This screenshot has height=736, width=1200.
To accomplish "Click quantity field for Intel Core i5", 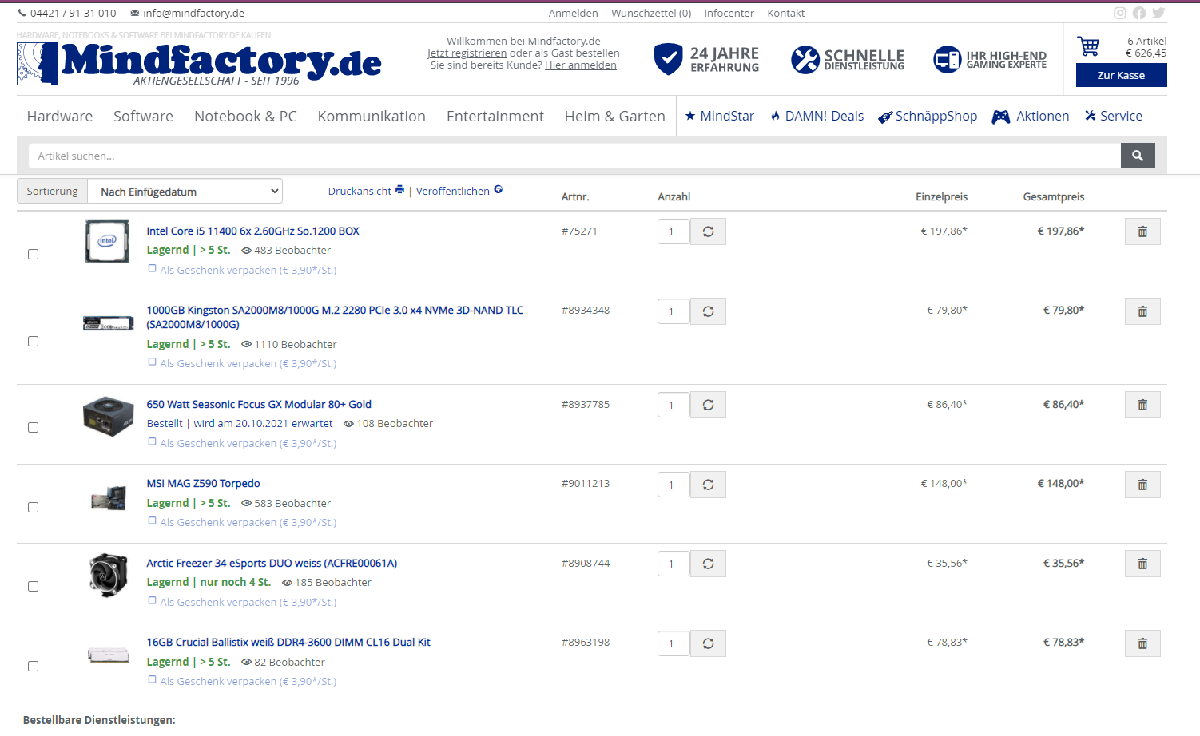I will (x=674, y=231).
